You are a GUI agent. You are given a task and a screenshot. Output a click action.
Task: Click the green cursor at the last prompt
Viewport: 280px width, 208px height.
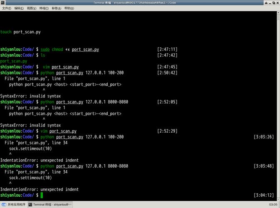pos(42,195)
